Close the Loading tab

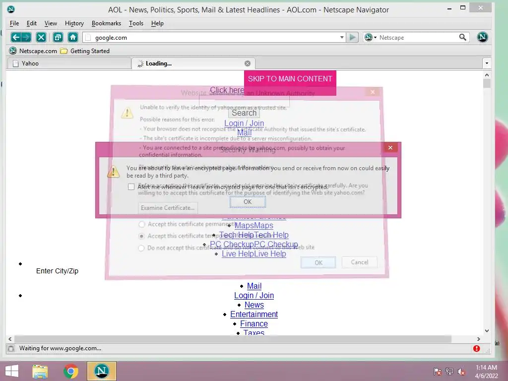coord(248,63)
